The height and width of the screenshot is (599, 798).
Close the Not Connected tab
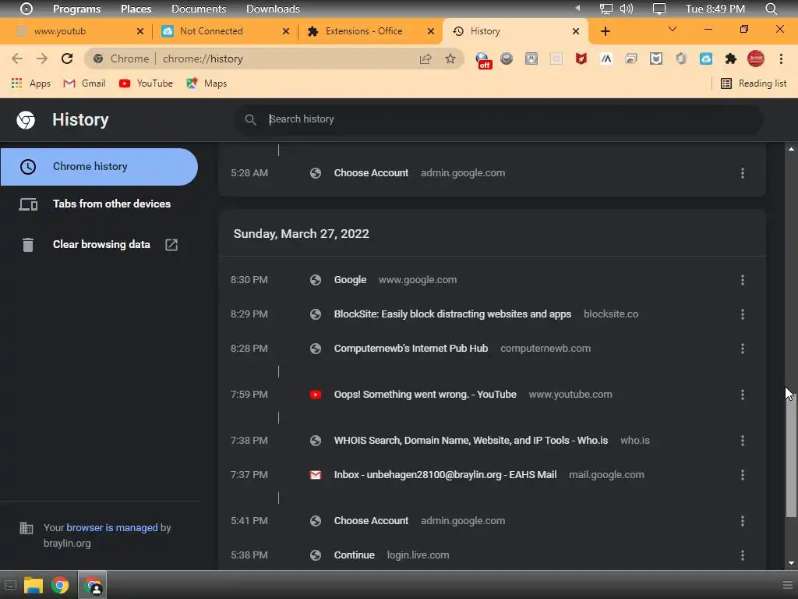point(286,31)
